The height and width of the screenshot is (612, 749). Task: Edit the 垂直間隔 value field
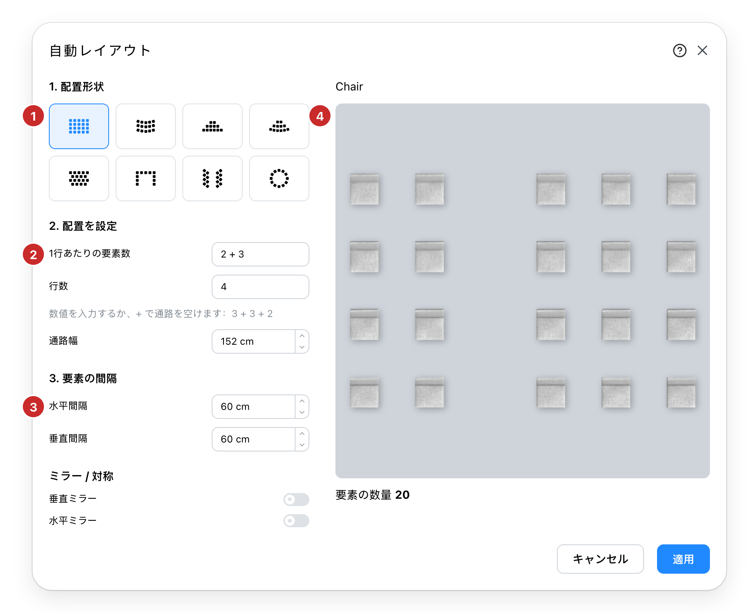pos(254,439)
